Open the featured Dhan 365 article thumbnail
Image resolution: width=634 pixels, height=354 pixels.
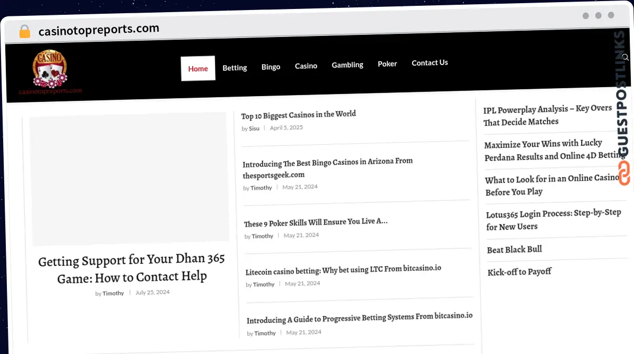point(129,179)
